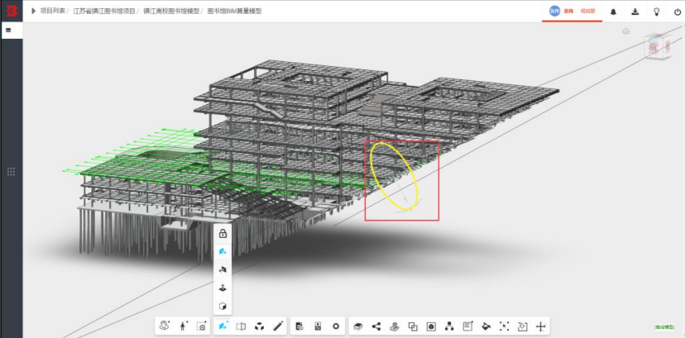
Task: Open the hamburger menu in left sidebar
Action: click(8, 31)
